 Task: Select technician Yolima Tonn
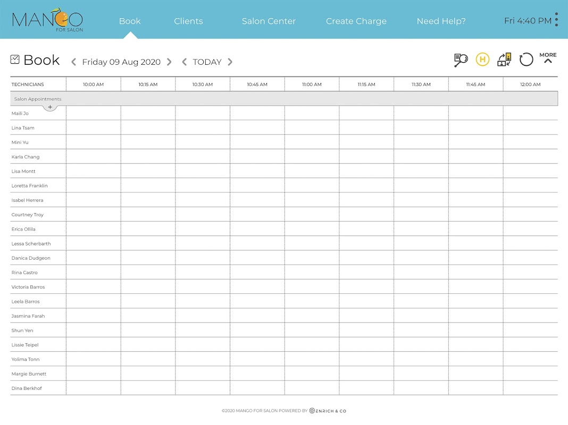[x=26, y=359]
